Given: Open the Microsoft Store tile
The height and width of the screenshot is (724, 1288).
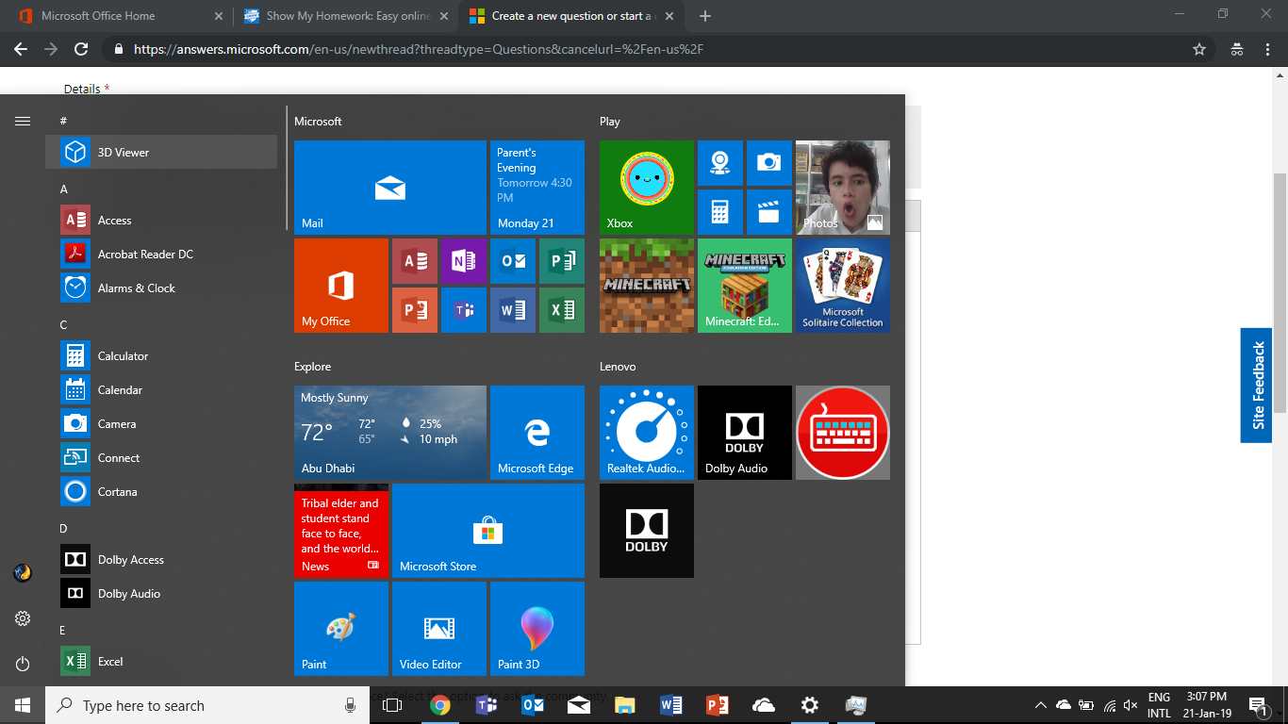Looking at the screenshot, I should (488, 531).
